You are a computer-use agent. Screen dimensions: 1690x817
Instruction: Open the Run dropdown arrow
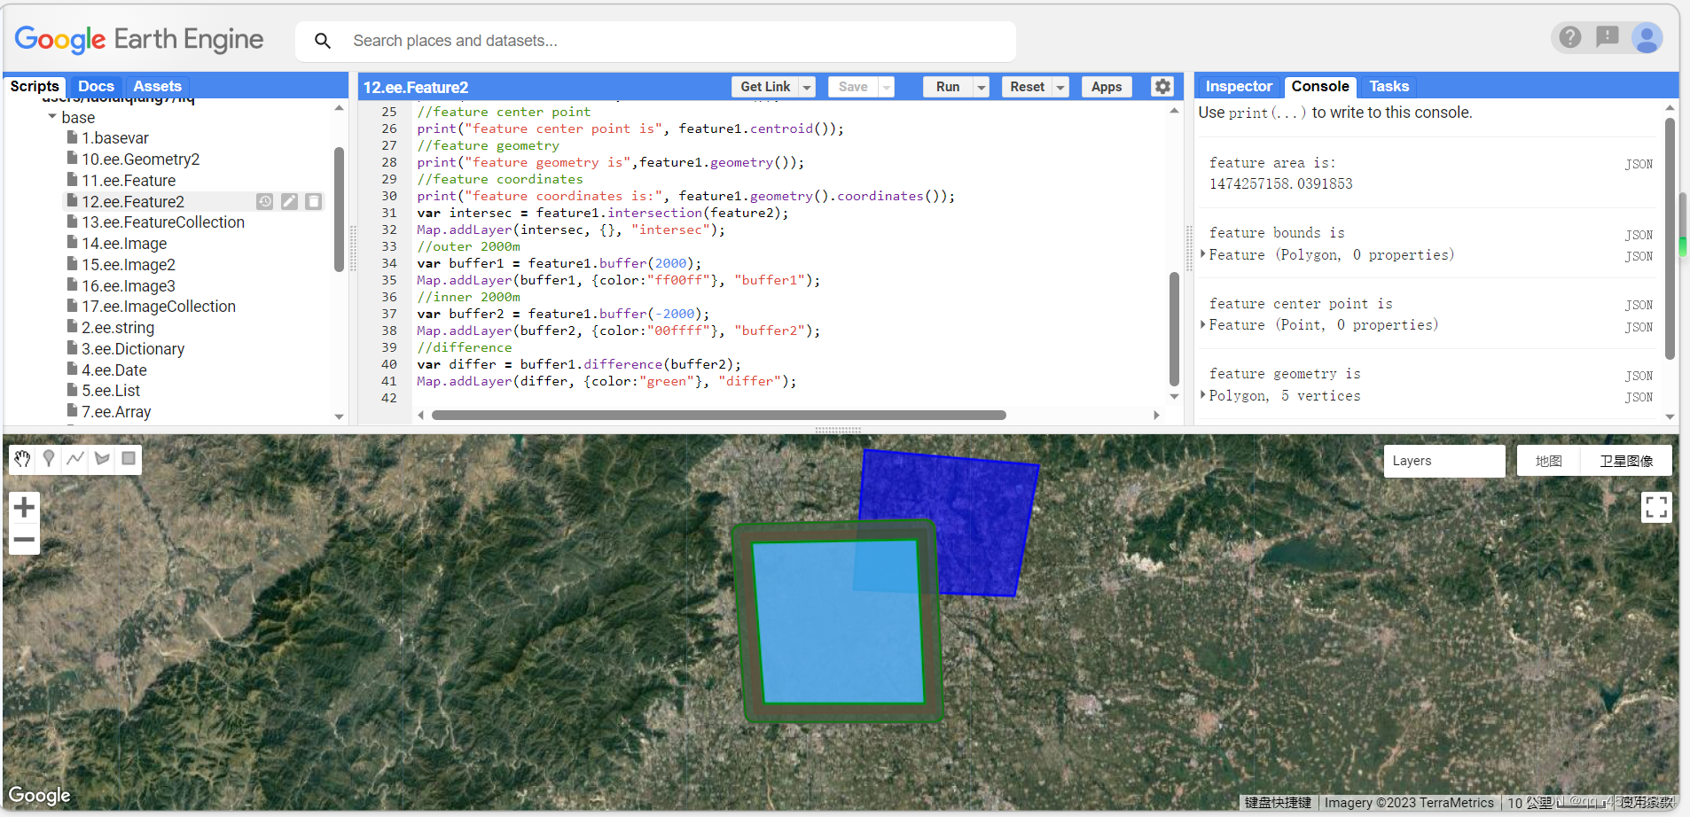[981, 87]
